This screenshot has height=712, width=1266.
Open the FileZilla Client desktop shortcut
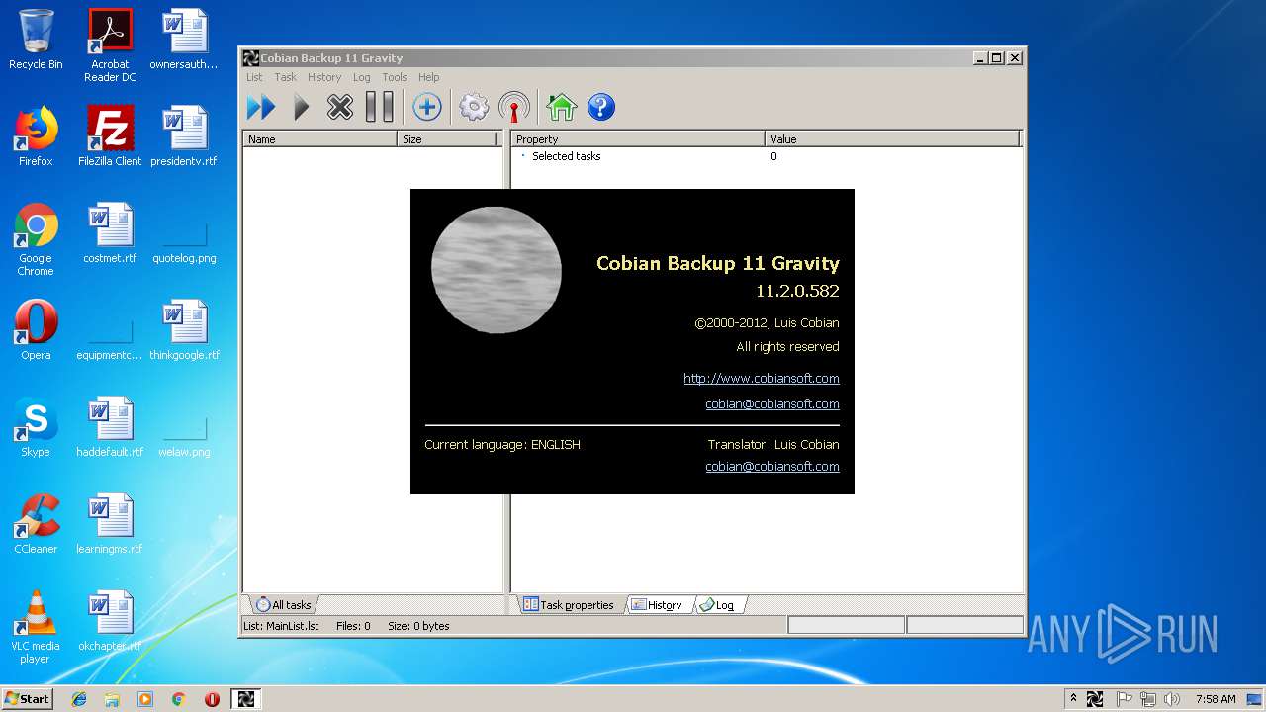coord(110,136)
